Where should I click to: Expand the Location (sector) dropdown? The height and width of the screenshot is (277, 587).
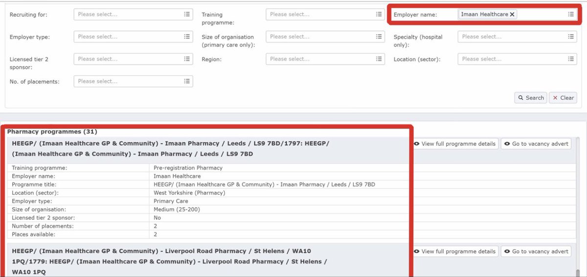[x=518, y=59]
